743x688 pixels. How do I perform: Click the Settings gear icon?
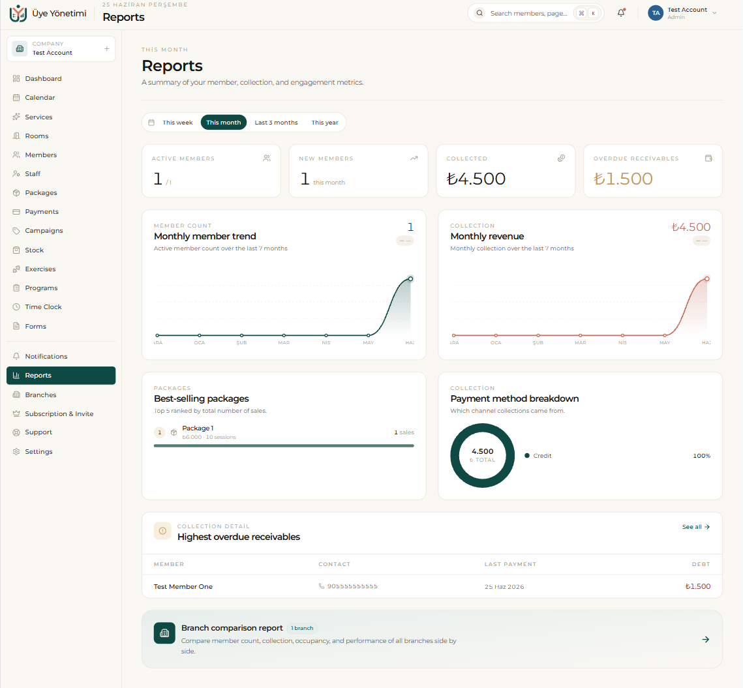(x=16, y=451)
